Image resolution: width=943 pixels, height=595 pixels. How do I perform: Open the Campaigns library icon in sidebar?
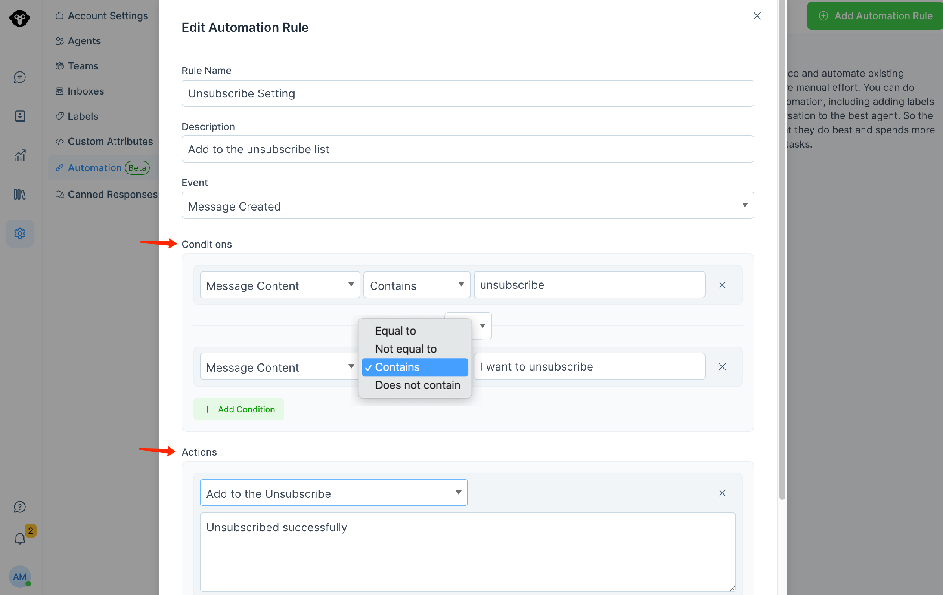click(x=20, y=195)
